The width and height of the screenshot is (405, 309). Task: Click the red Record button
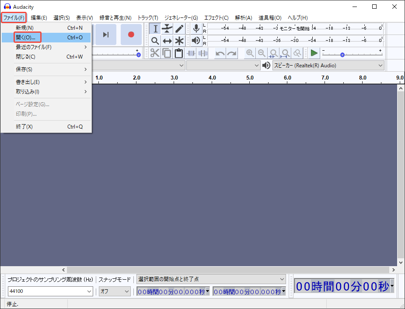131,35
